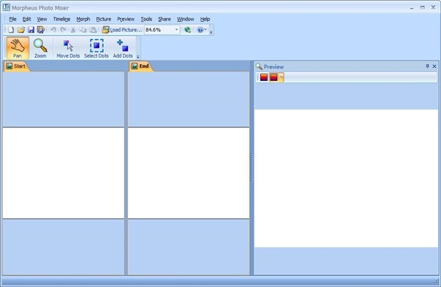The image size is (441, 287).
Task: Click the Load Picture button
Action: [x=122, y=29]
